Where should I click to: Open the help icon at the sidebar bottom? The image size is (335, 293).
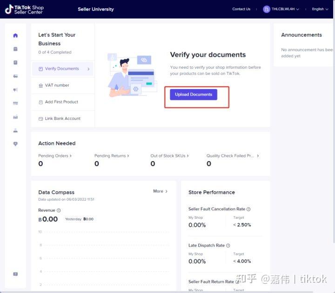15,274
